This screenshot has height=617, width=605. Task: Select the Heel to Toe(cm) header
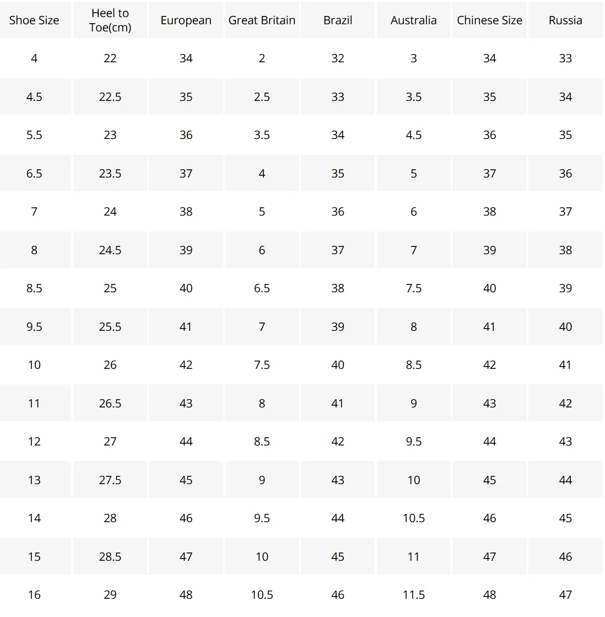[110, 20]
